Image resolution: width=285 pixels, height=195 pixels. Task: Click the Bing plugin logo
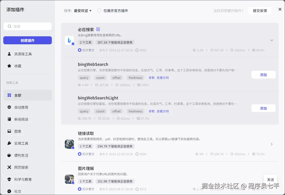click(69, 40)
